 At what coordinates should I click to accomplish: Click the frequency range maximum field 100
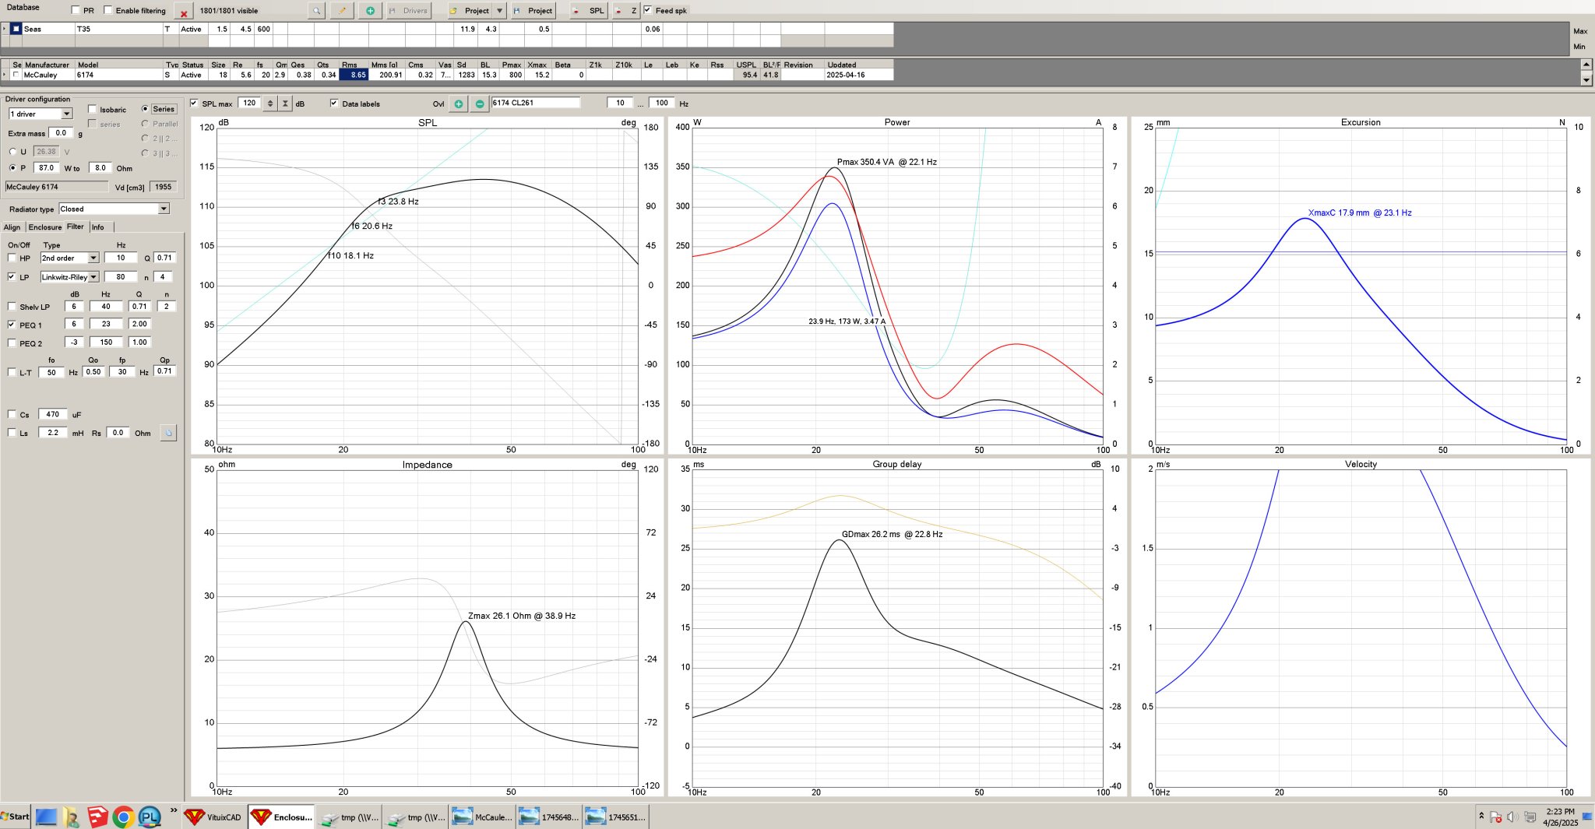pos(661,103)
